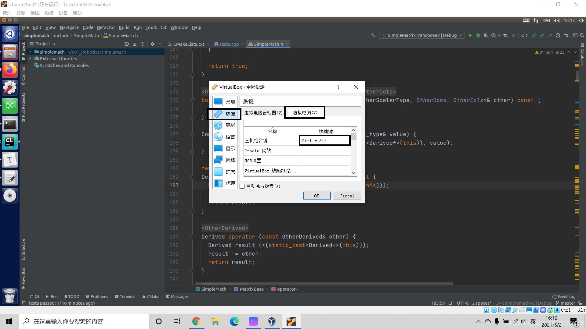Select 扩展 Extensions category in settings dialog
The image size is (586, 329).
pos(225,172)
